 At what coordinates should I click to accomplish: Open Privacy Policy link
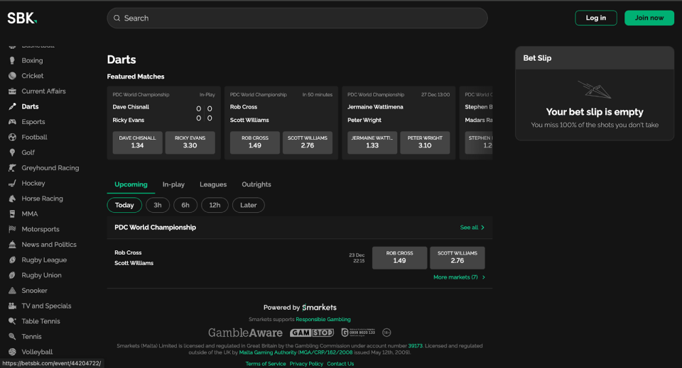306,364
